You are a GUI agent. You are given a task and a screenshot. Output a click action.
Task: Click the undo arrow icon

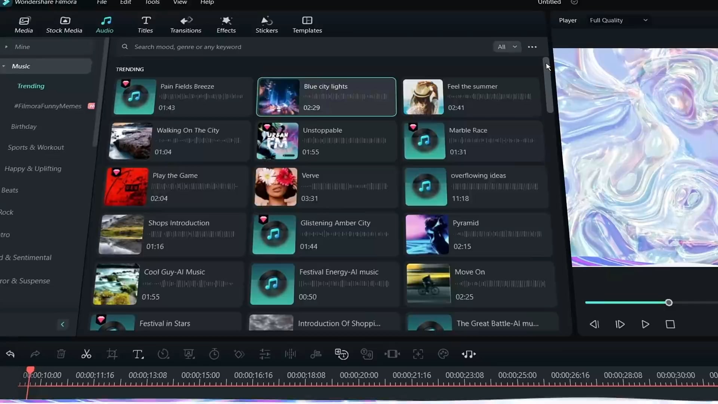pyautogui.click(x=10, y=354)
